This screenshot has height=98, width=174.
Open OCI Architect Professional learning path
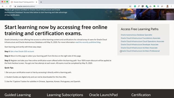(140, 51)
